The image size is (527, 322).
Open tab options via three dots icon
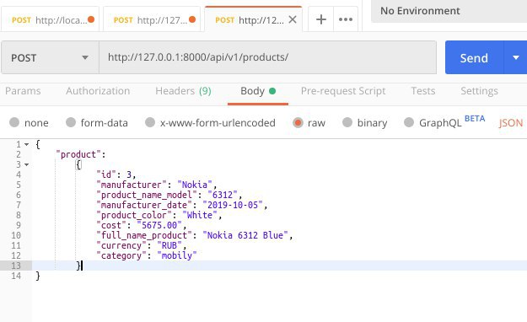[x=346, y=19]
